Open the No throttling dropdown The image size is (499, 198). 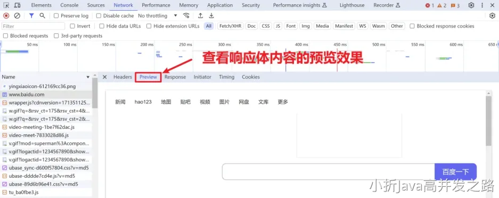pyautogui.click(x=158, y=15)
